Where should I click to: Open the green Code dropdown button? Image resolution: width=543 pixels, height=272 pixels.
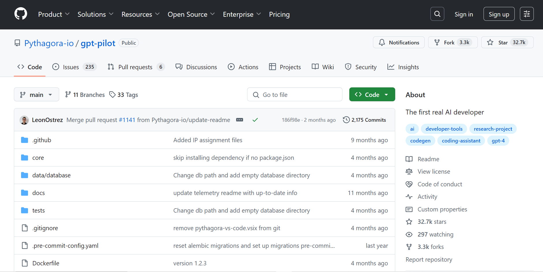[372, 94]
